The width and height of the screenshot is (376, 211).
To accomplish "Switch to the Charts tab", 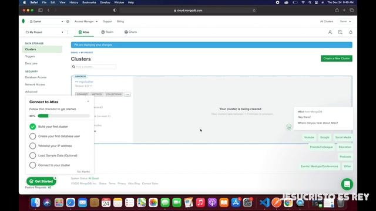I will coord(130,32).
